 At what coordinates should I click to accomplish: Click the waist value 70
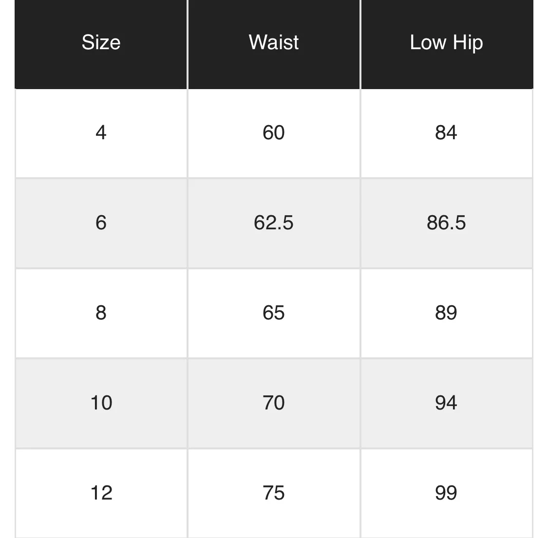point(274,403)
